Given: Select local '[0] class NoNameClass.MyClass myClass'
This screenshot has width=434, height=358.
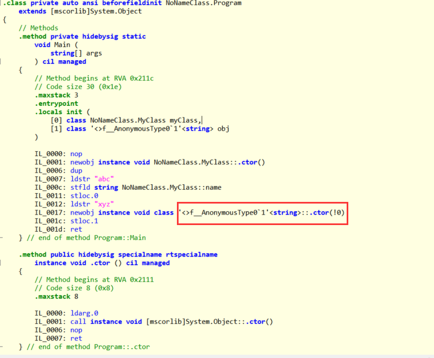Looking at the screenshot, I should click(126, 120).
